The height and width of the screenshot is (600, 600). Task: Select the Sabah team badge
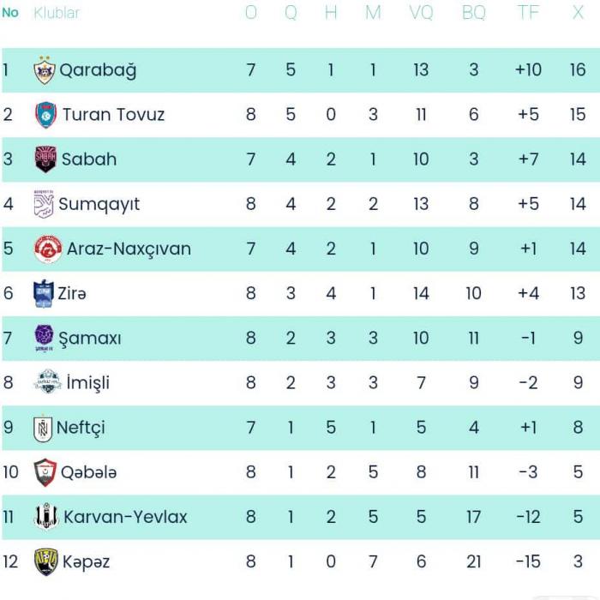tap(45, 159)
